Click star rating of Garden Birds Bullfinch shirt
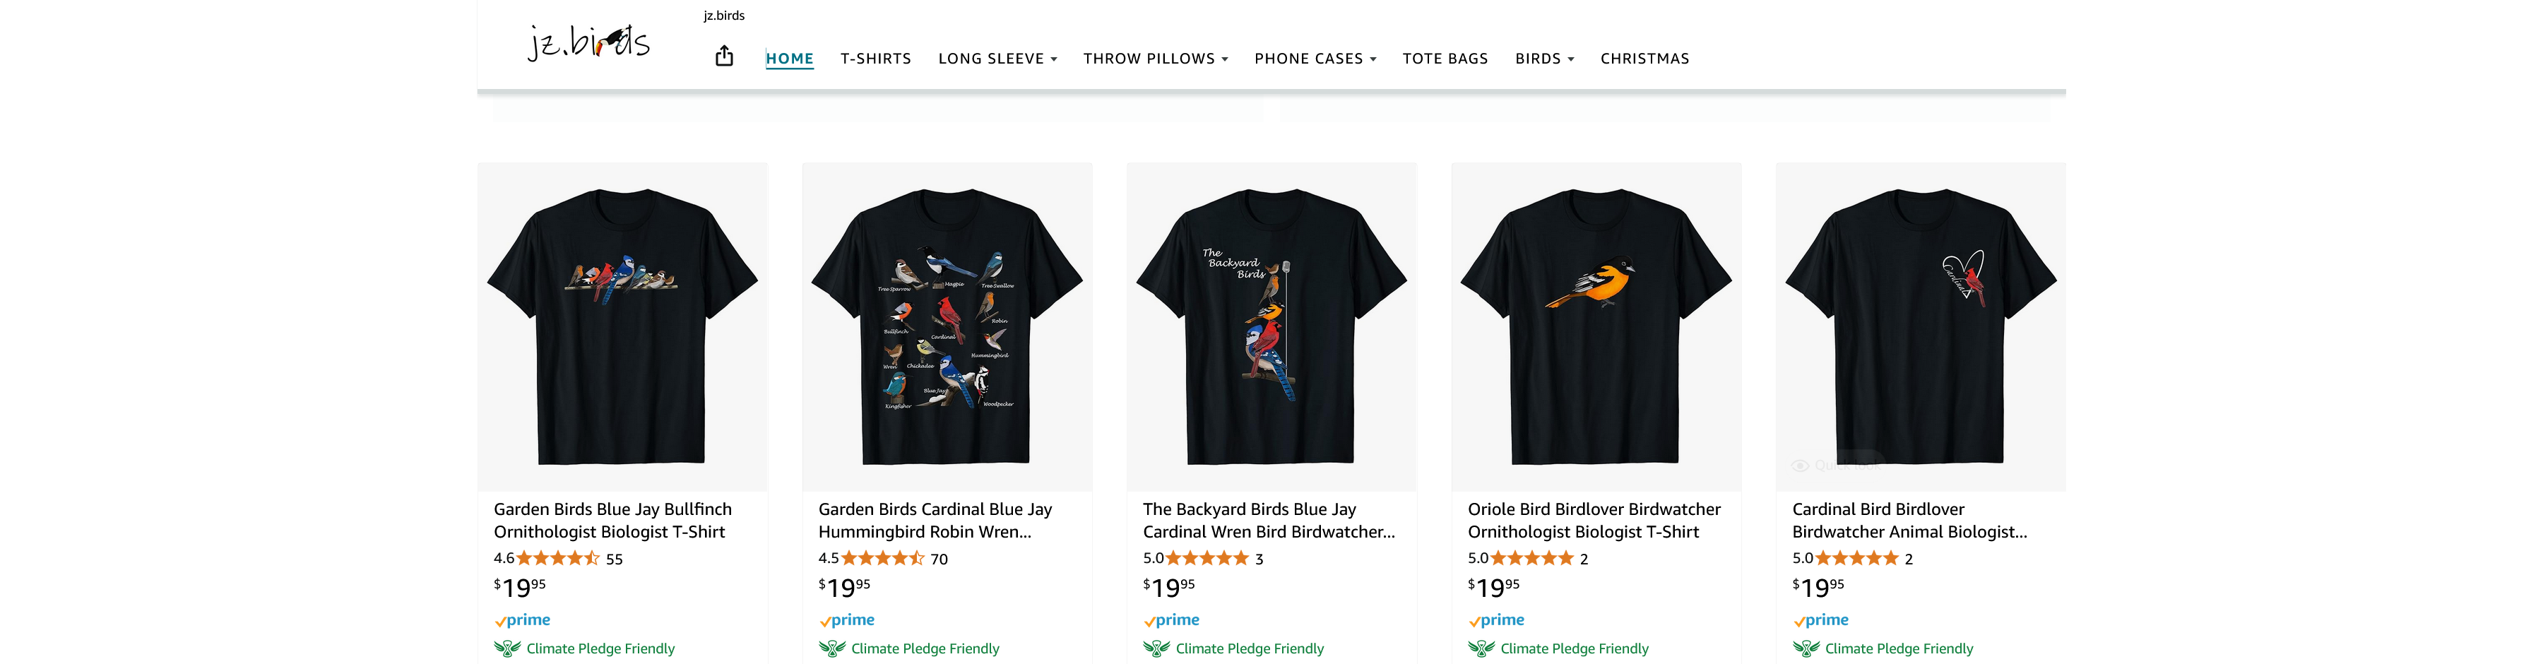2543x664 pixels. [558, 559]
